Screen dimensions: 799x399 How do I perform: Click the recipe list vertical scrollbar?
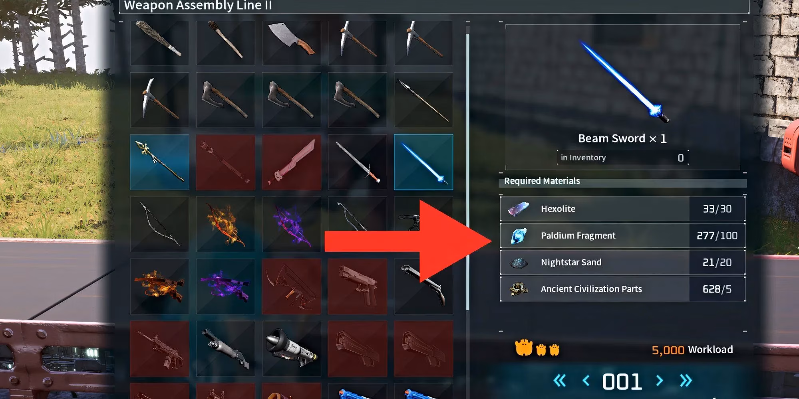(x=468, y=172)
